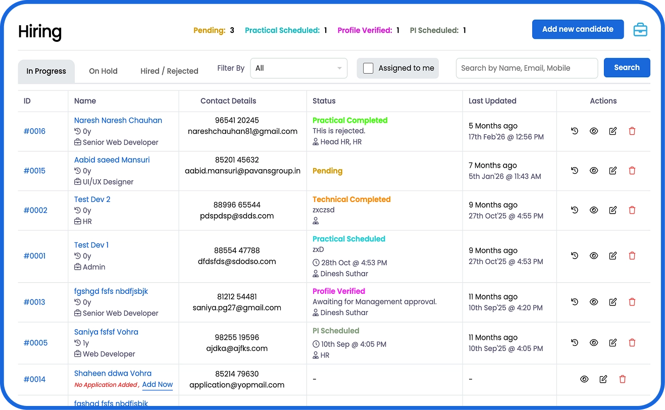Click email aabid.mansuri@pavansgroup.in
Viewport: 665px width, 410px height.
pos(242,171)
